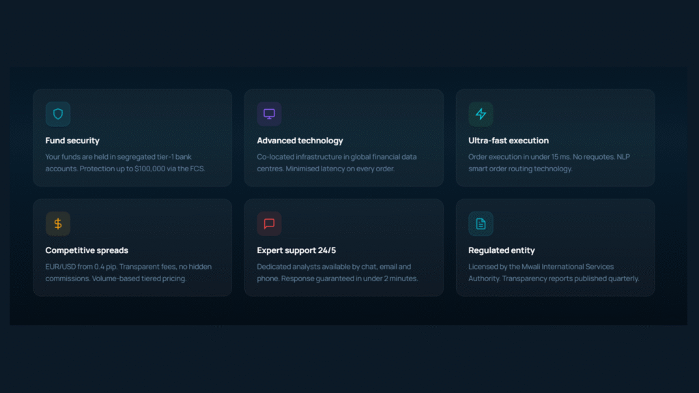699x393 pixels.
Task: Click the lightning bolt icon for Ultra-fast execution
Action: [481, 114]
